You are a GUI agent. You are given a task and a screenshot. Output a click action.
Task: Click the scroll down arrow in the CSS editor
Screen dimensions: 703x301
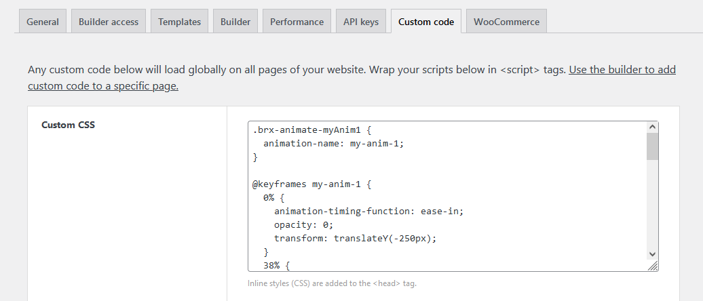(652, 254)
